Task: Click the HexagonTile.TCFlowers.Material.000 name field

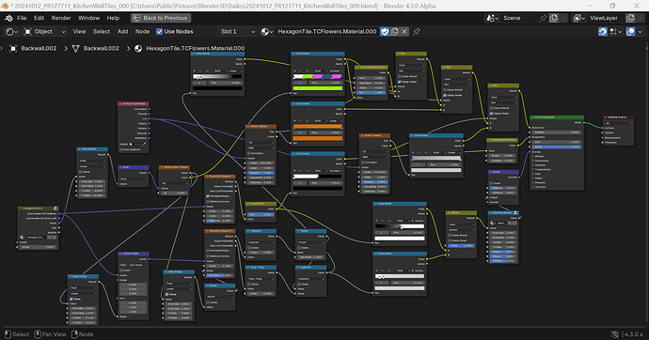Action: point(327,31)
